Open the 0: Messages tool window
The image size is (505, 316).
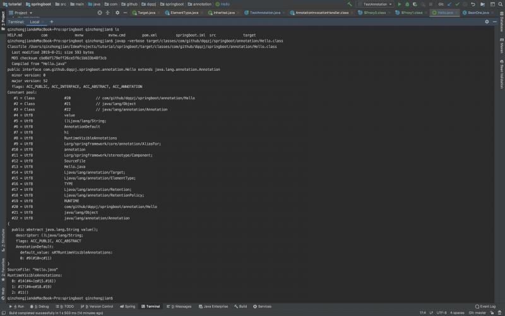(179, 307)
